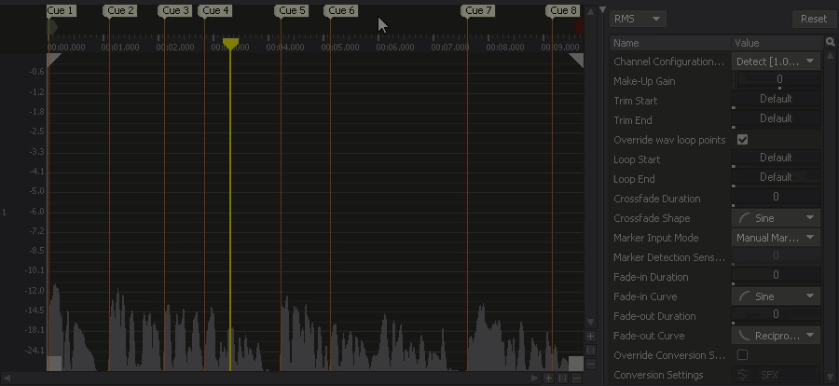Enable Override Conversion Settings checkbox

coord(743,355)
